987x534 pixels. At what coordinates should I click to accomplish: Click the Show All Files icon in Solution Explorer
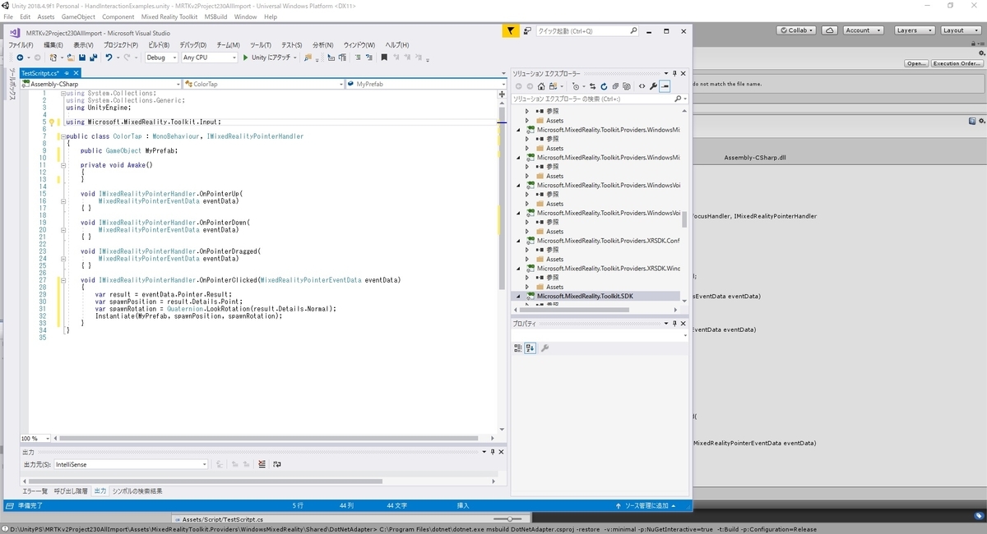[628, 86]
